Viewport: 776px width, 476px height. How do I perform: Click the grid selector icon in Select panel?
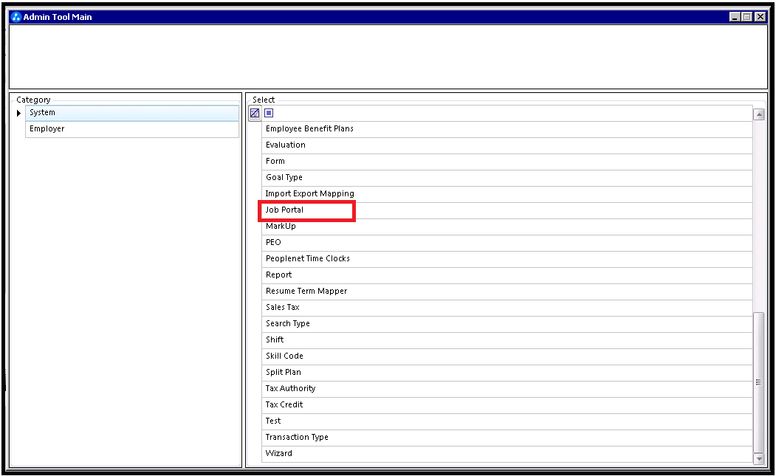tap(255, 113)
